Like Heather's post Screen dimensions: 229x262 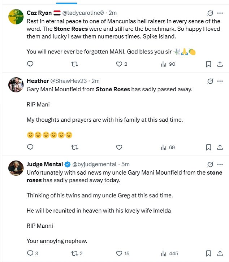pos(119,147)
